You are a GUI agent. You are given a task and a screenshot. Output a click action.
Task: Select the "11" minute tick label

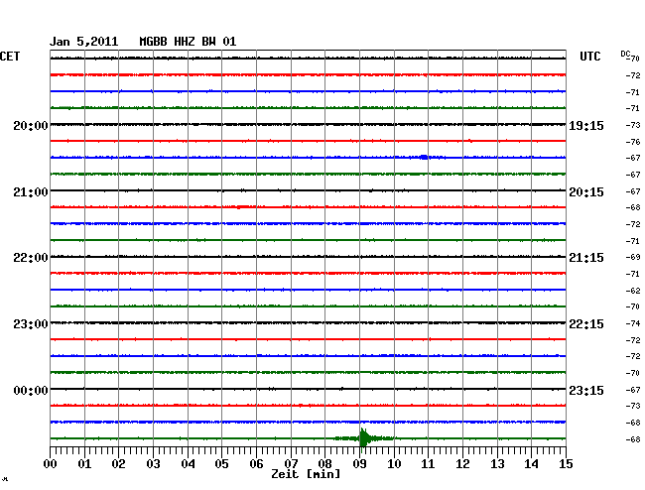point(428,463)
